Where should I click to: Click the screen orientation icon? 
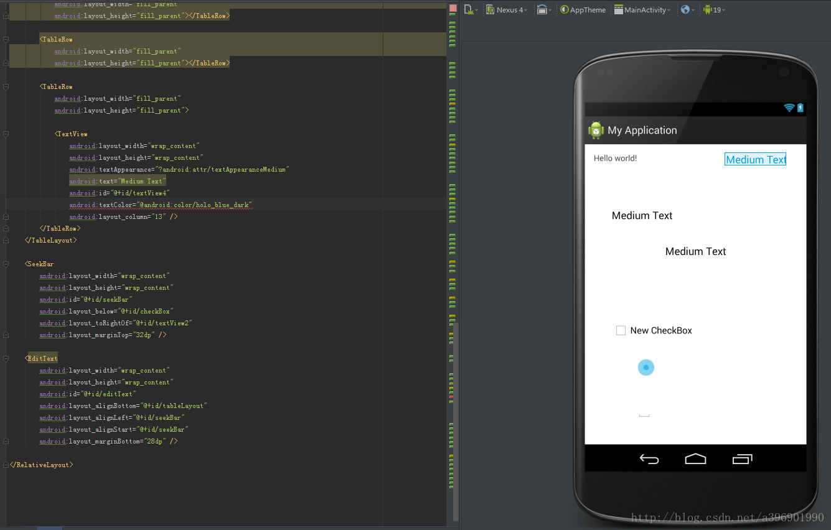(x=543, y=9)
